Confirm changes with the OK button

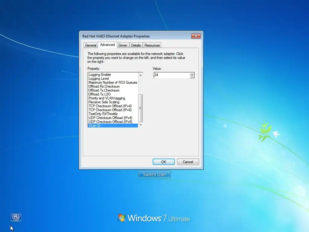[x=164, y=162]
